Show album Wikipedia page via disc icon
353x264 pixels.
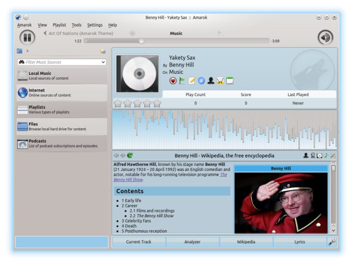click(x=319, y=155)
